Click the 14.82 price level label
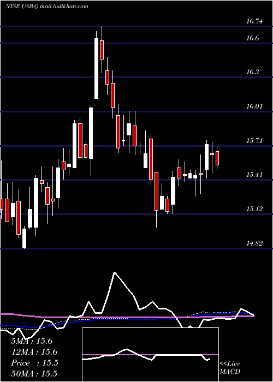Screen dimensions: 273x382 pos(254,243)
